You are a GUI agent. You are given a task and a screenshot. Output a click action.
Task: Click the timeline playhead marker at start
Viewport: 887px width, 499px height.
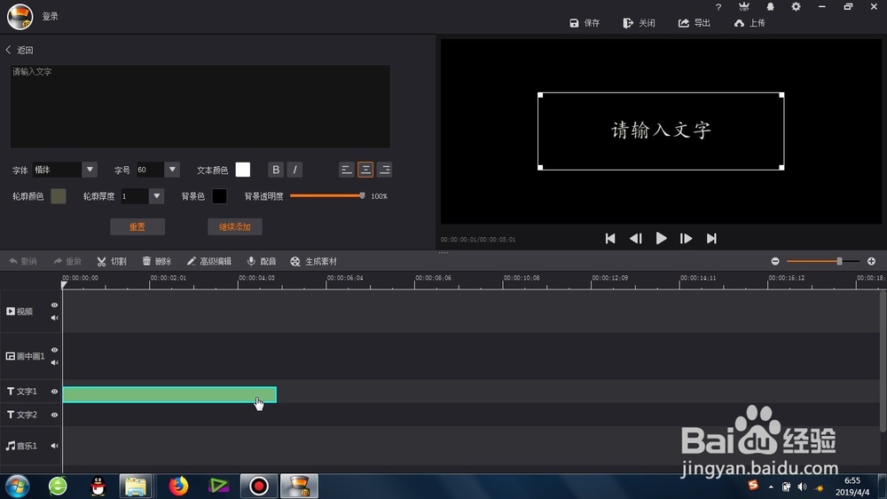tap(64, 284)
